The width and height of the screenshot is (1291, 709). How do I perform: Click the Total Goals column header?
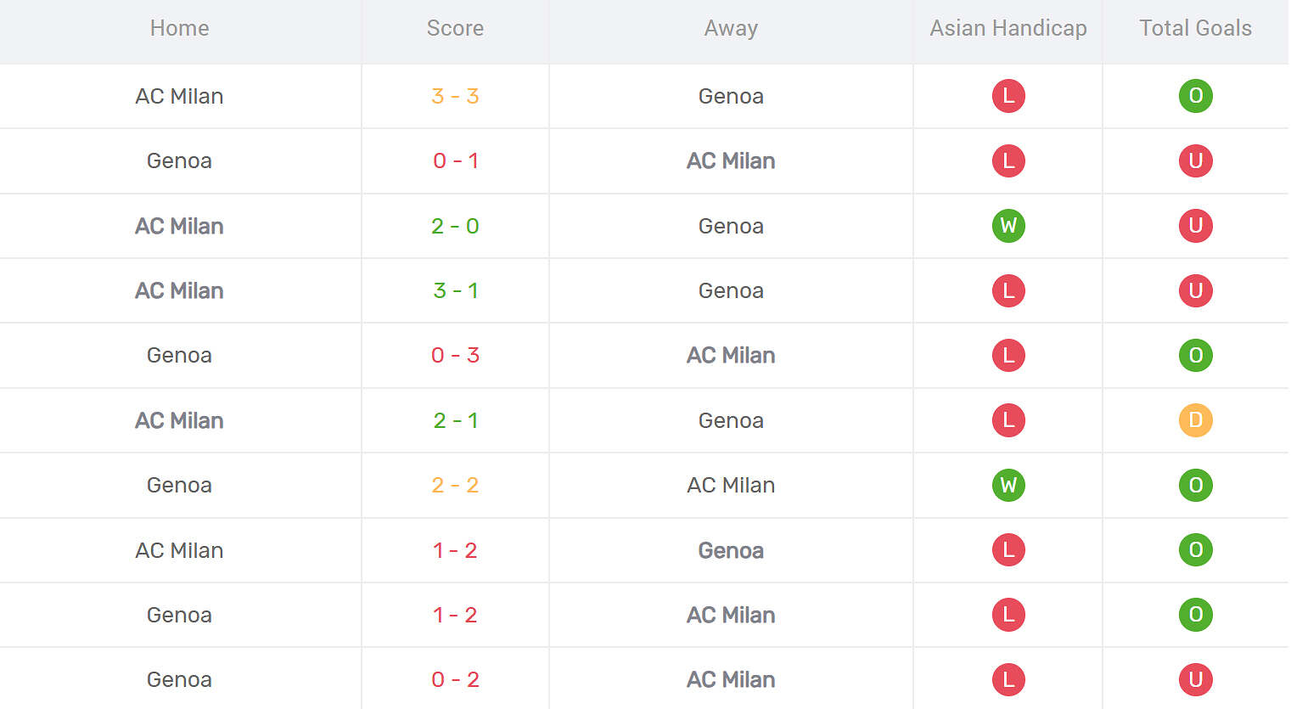click(x=1195, y=28)
